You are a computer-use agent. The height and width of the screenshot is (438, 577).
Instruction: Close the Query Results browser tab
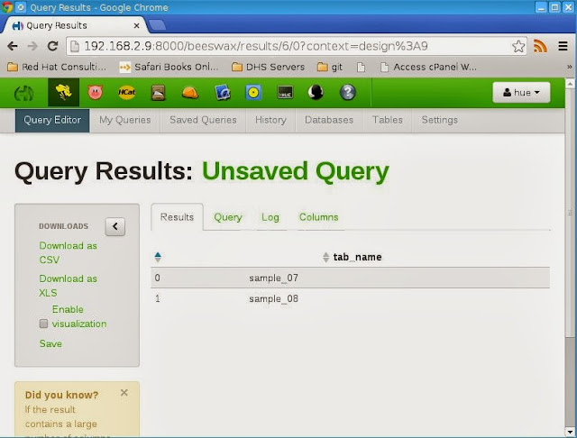136,26
